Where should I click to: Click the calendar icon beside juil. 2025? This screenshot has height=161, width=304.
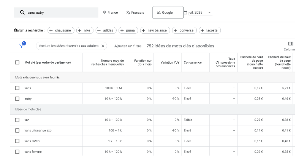coord(185,13)
